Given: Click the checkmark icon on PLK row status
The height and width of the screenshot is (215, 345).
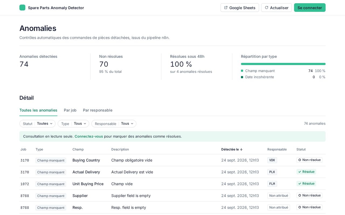Looking at the screenshot, I should point(299,172).
